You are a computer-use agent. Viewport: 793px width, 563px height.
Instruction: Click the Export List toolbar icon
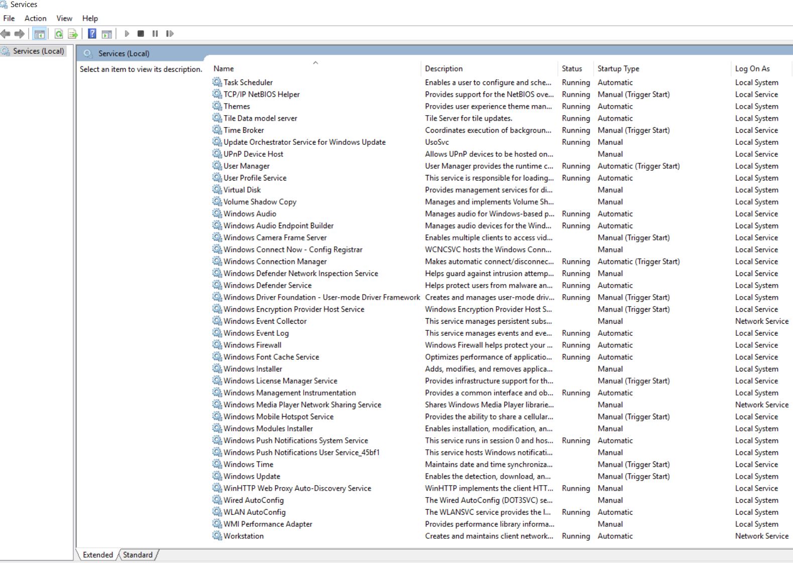pos(73,34)
